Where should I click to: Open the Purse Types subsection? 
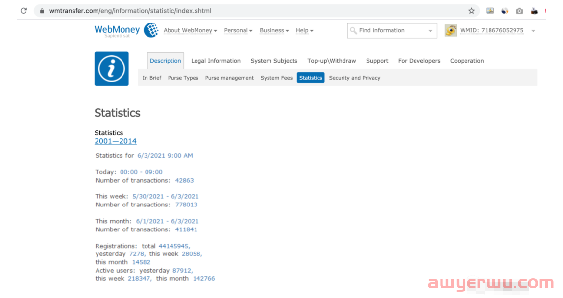tap(183, 78)
